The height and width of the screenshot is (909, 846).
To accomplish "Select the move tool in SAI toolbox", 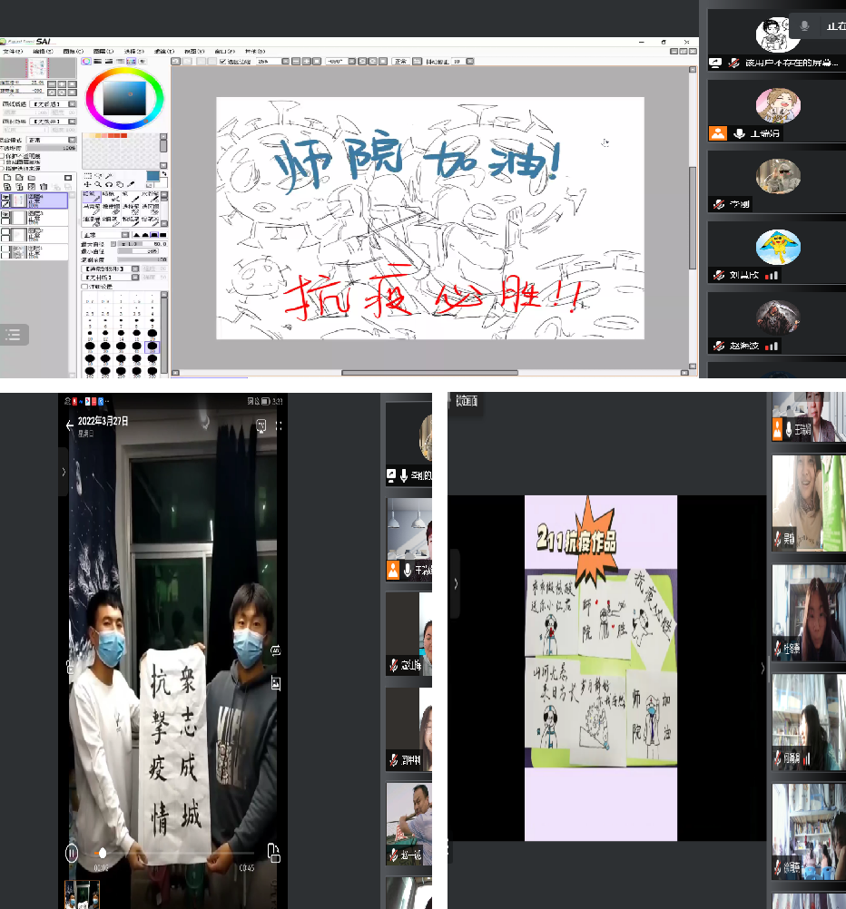I will click(88, 184).
